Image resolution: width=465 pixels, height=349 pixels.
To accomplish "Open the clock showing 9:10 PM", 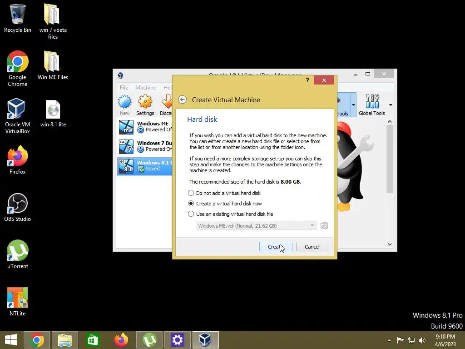I will coord(445,340).
